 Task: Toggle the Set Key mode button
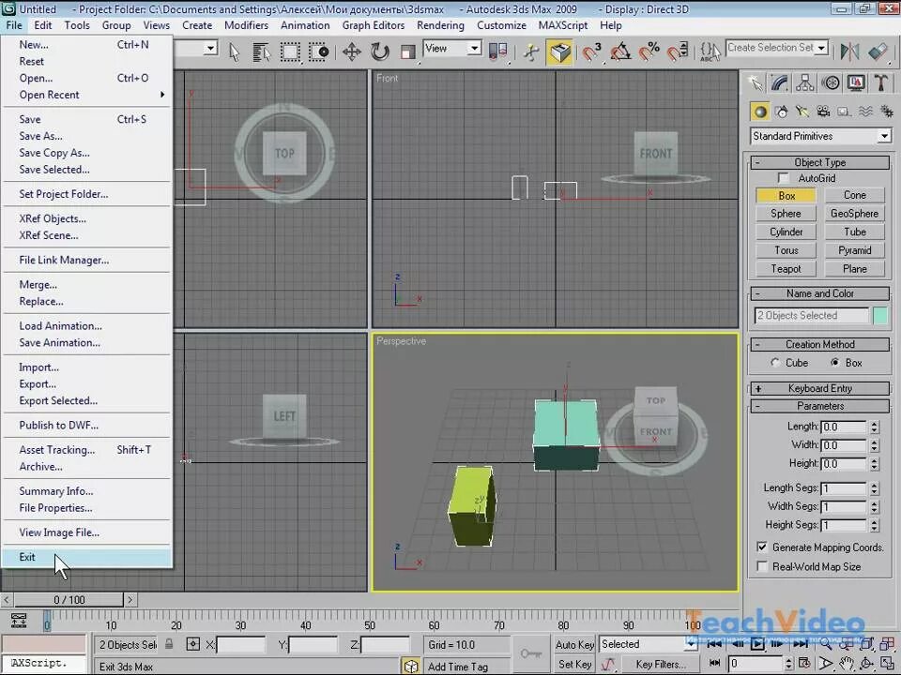[574, 665]
